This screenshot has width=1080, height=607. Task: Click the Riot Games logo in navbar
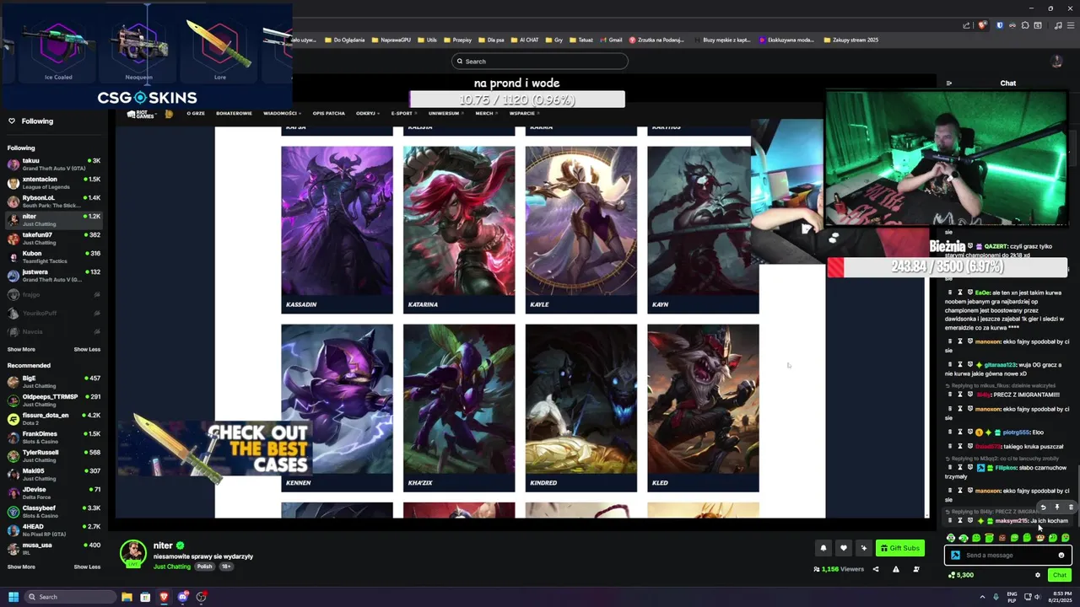140,114
